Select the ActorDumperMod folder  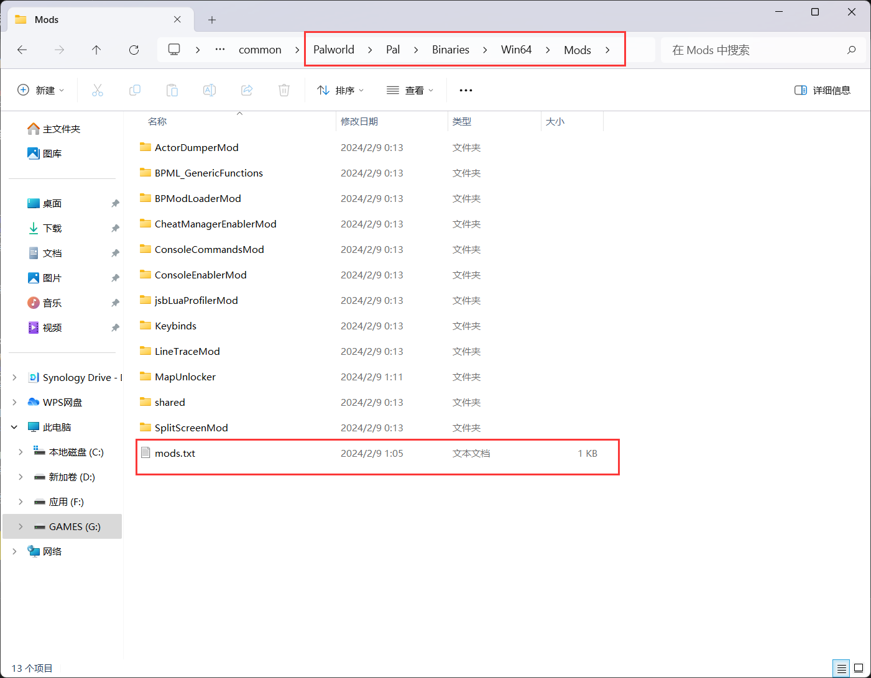pyautogui.click(x=196, y=147)
